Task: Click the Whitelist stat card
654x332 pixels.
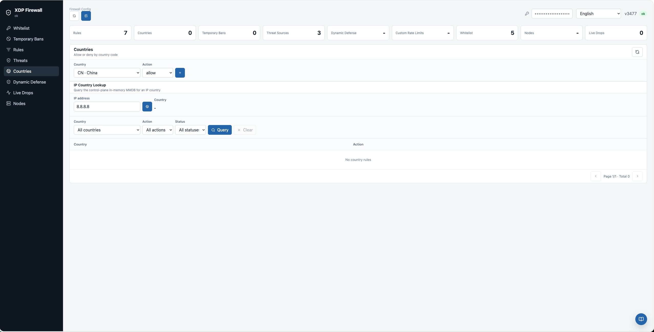Action: [x=487, y=33]
